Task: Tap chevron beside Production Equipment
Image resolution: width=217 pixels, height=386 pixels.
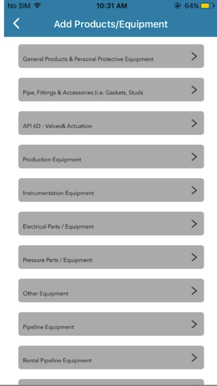Action: pos(194,157)
